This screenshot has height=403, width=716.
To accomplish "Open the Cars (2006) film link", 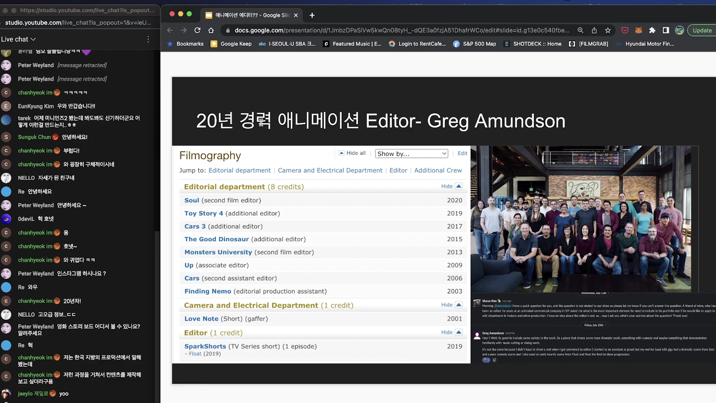I will click(x=192, y=278).
